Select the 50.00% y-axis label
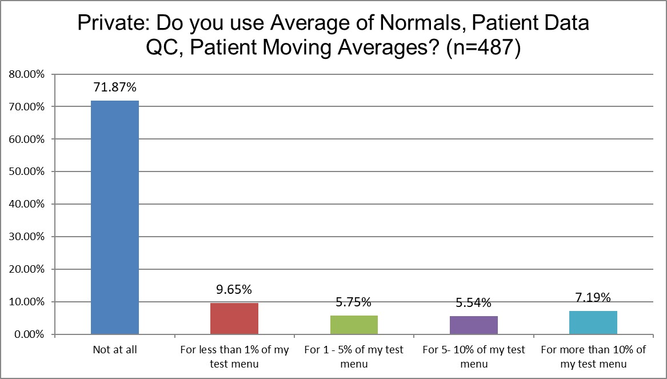Screen dimensions: 667x379 pos(26,171)
